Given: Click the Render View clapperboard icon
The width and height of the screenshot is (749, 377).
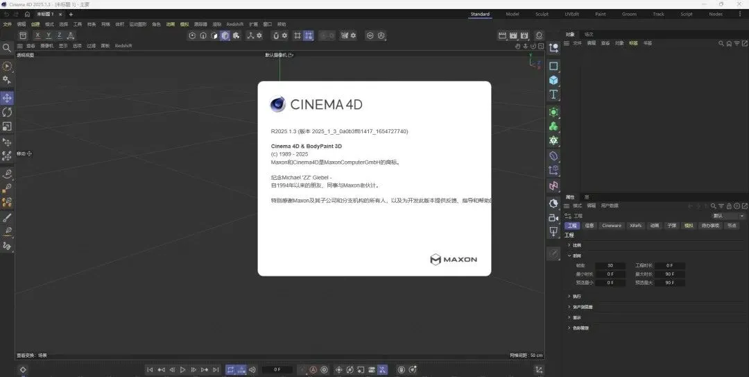Looking at the screenshot, I should coord(502,35).
